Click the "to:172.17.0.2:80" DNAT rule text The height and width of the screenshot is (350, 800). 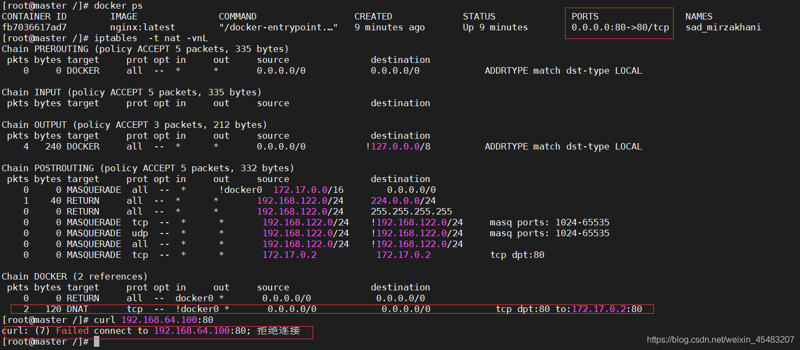(599, 309)
